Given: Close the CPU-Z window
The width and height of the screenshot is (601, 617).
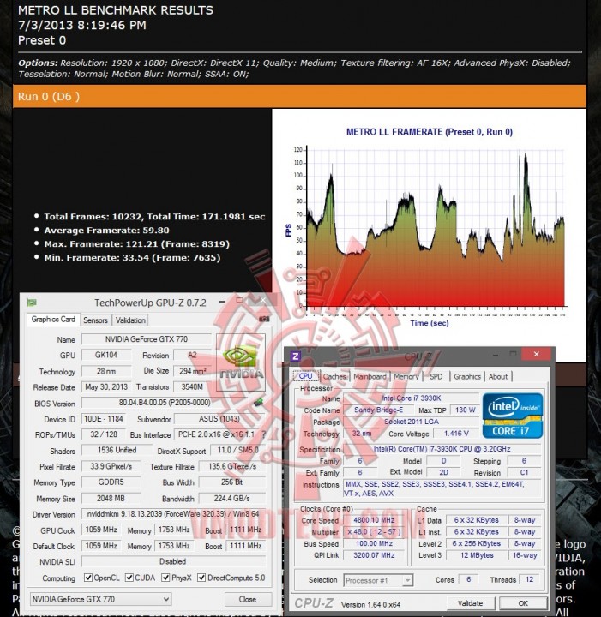Looking at the screenshot, I should [x=536, y=354].
